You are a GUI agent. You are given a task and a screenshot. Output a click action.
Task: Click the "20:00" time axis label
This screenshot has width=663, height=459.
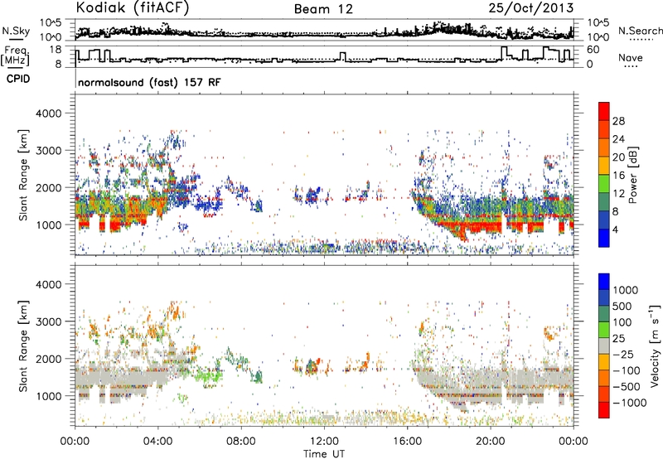click(491, 442)
